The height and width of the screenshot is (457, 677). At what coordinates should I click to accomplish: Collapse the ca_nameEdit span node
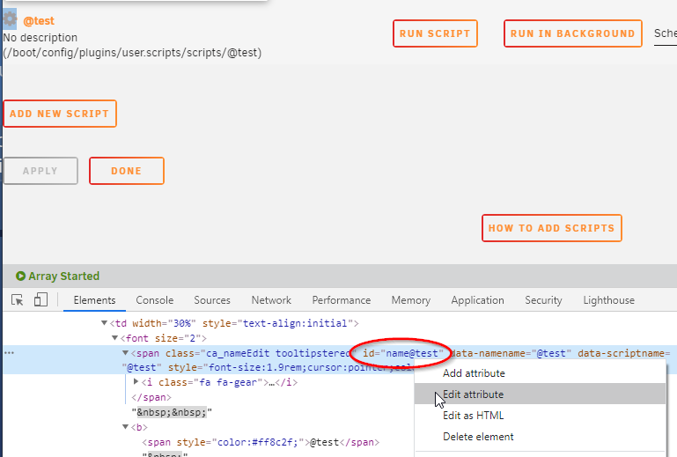pyautogui.click(x=125, y=353)
